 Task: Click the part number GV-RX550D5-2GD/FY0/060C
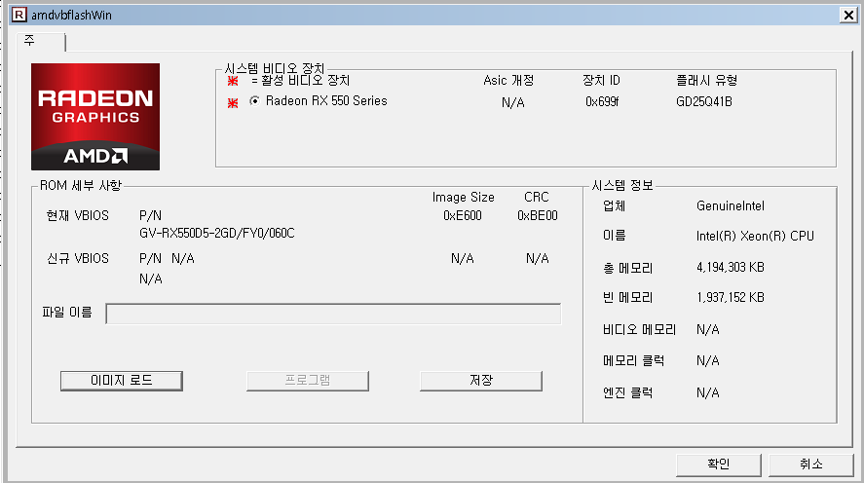tap(217, 233)
